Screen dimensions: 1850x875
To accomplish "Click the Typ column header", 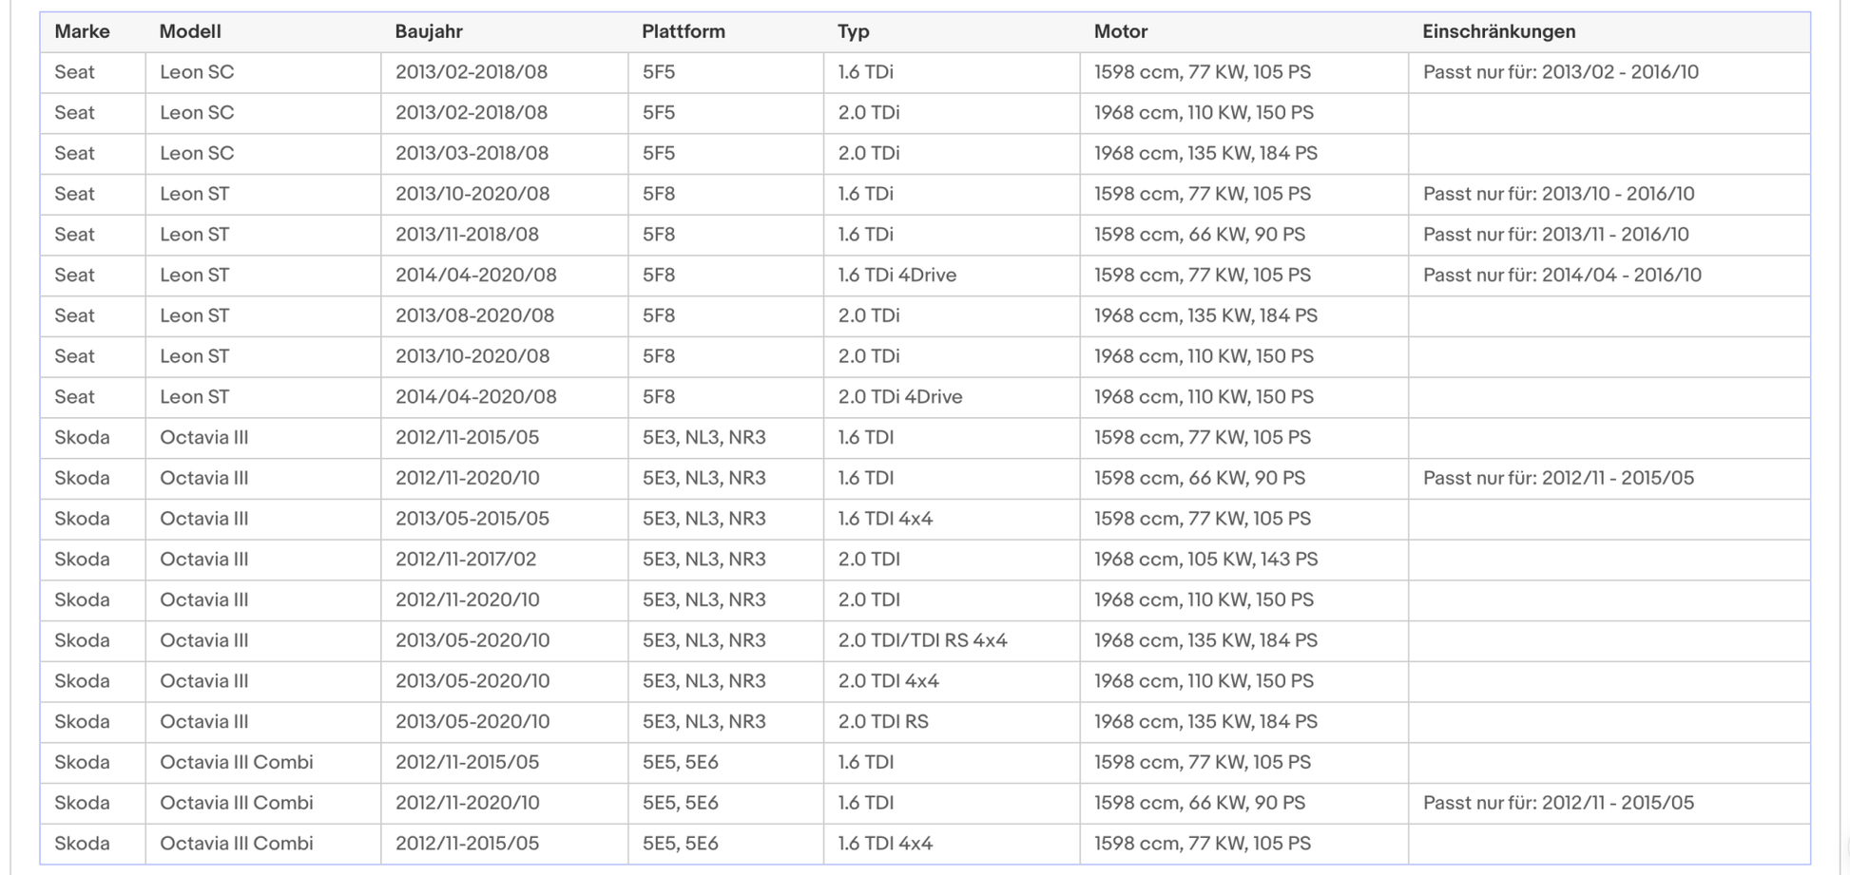I will pyautogui.click(x=853, y=31).
